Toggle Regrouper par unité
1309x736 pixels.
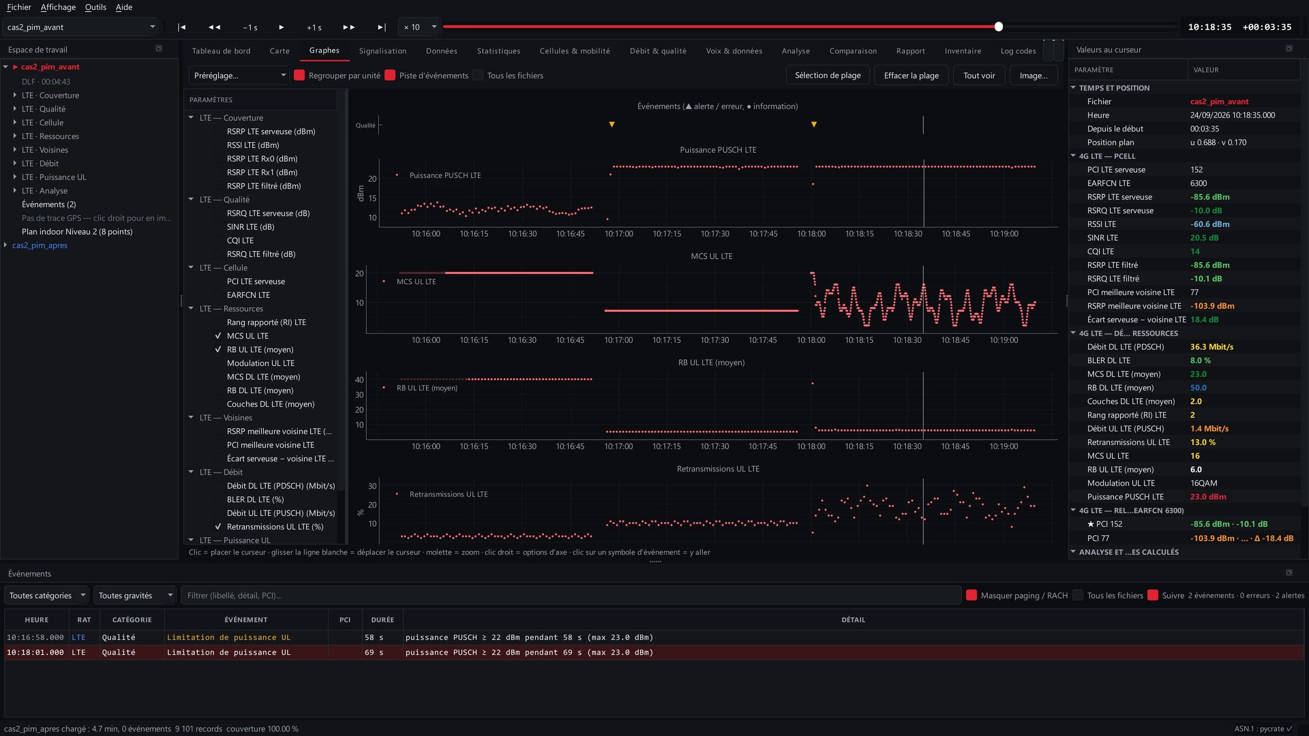point(300,75)
